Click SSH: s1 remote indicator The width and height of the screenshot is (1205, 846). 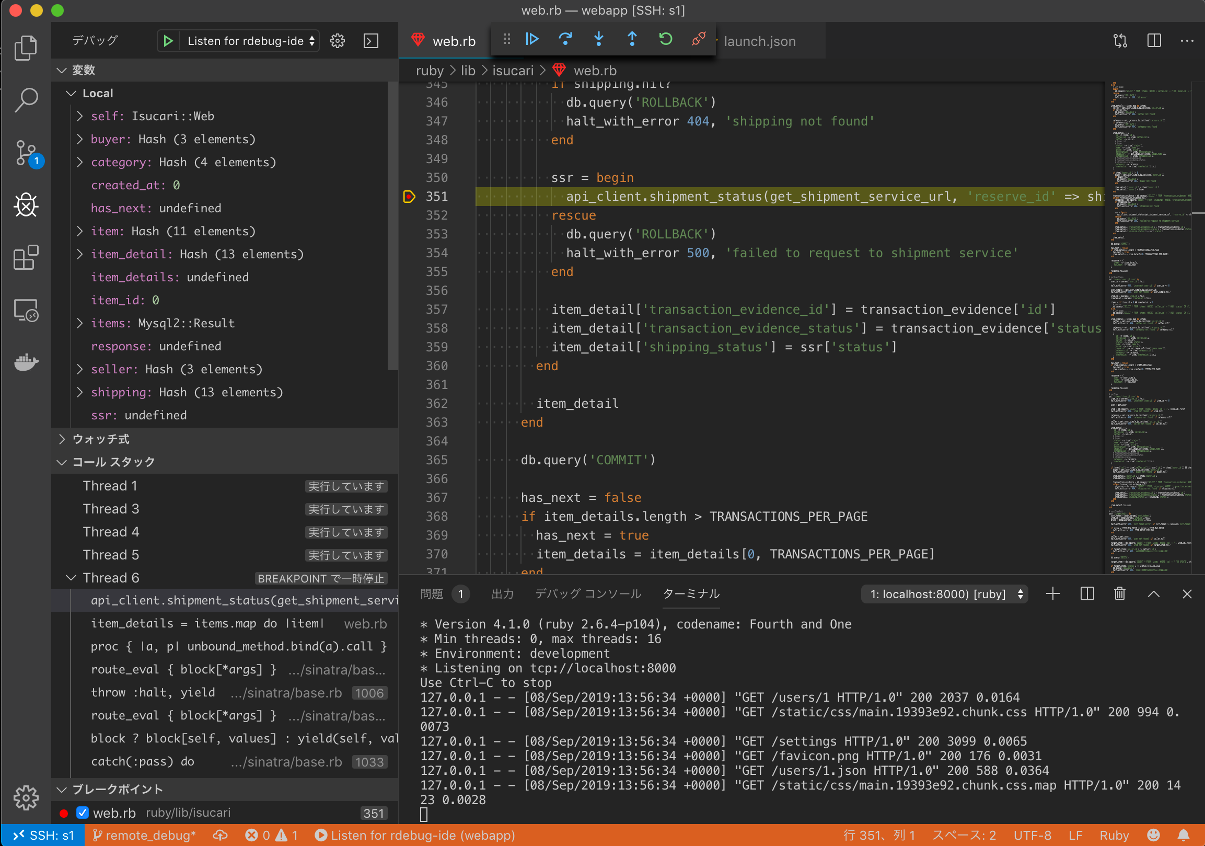click(x=42, y=835)
